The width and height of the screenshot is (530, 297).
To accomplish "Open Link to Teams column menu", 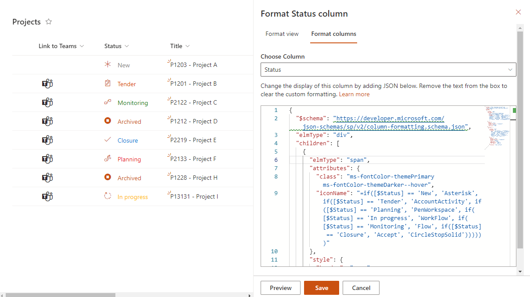I will (61, 46).
